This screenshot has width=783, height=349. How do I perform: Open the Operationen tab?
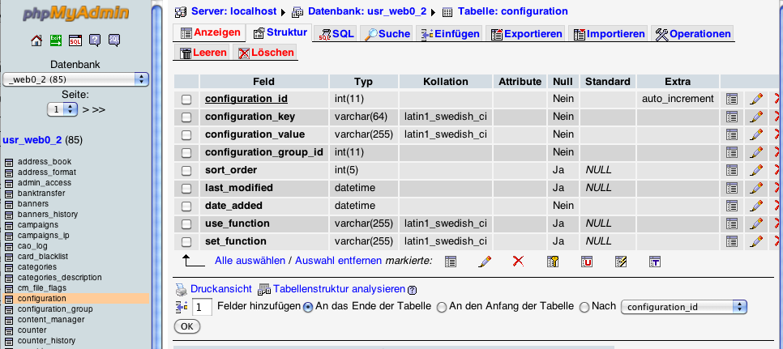693,33
